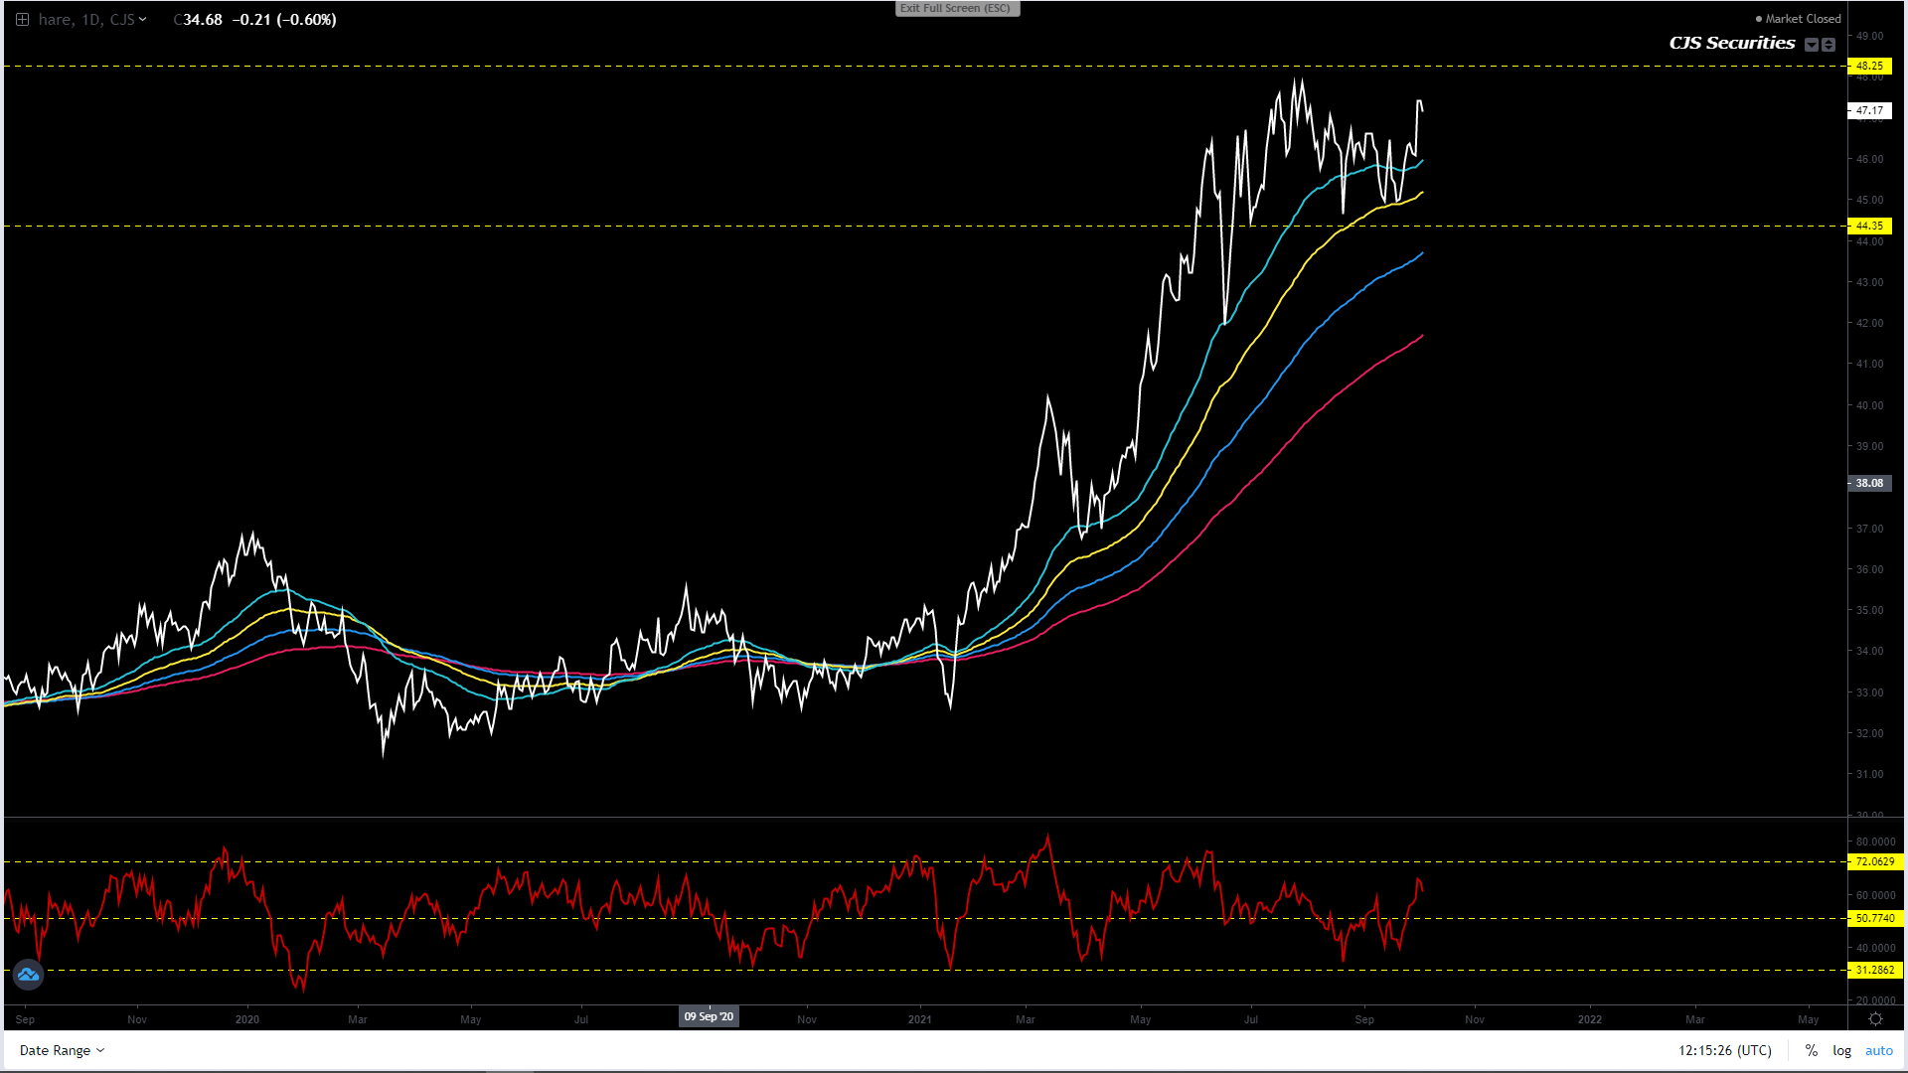Click the 47.17 current price label
Viewport: 1908px width, 1073px height.
(x=1869, y=110)
